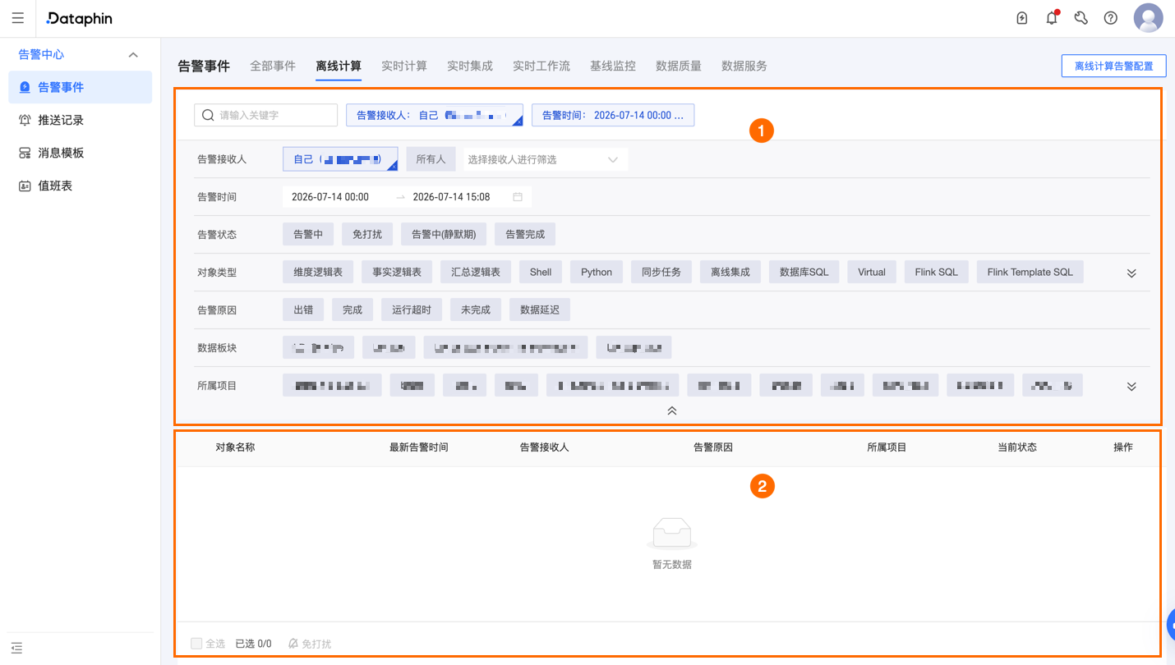Click the collapse sidebar icon at bottom left
Screen dimensions: 1175x665
17,649
